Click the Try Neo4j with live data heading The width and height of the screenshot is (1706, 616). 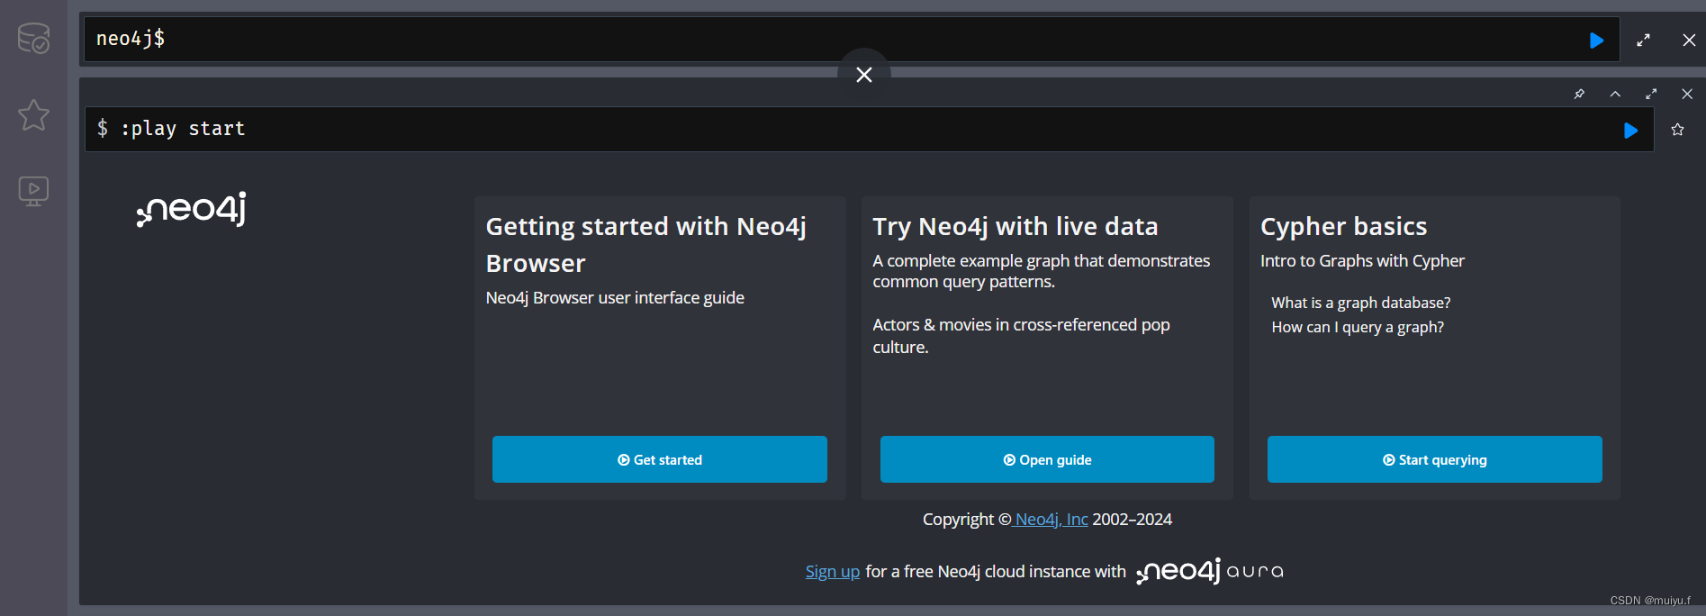(1015, 226)
